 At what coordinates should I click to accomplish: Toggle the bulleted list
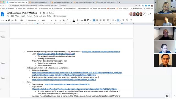coord(118,20)
